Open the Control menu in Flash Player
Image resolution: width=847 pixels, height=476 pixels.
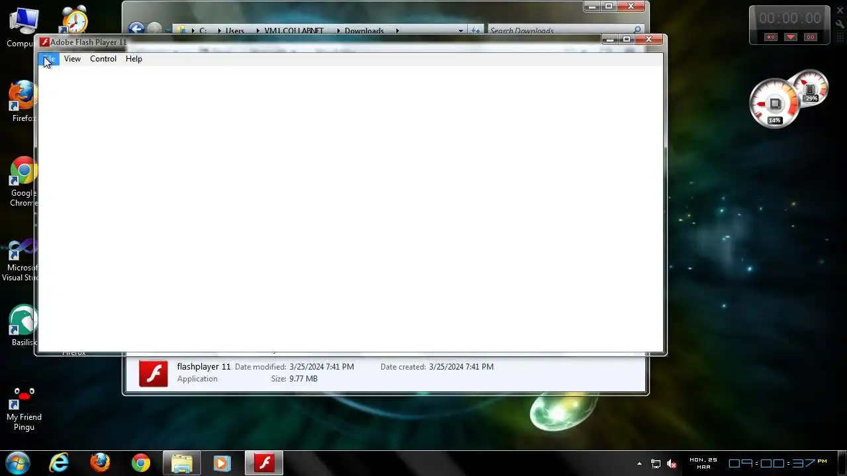coord(103,59)
